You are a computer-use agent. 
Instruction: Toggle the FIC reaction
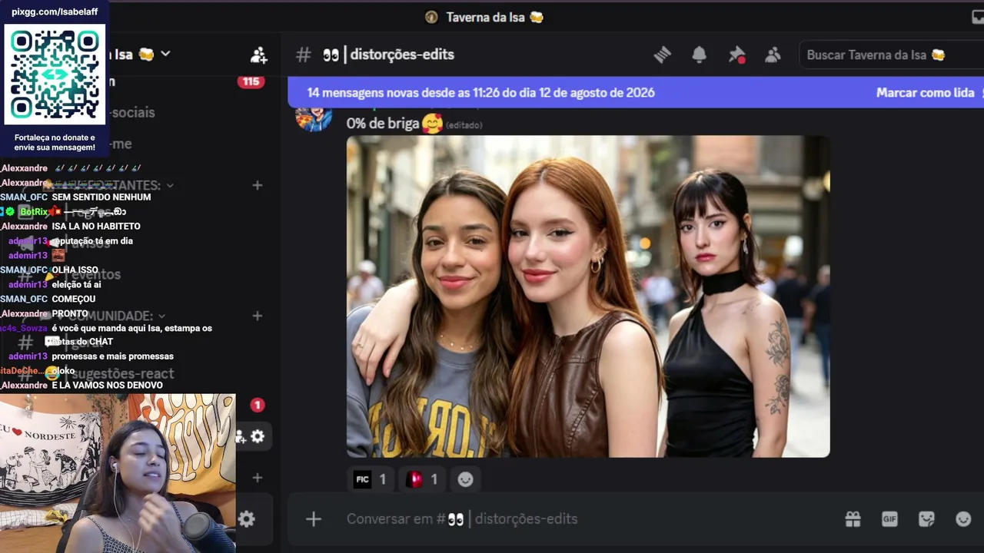371,479
